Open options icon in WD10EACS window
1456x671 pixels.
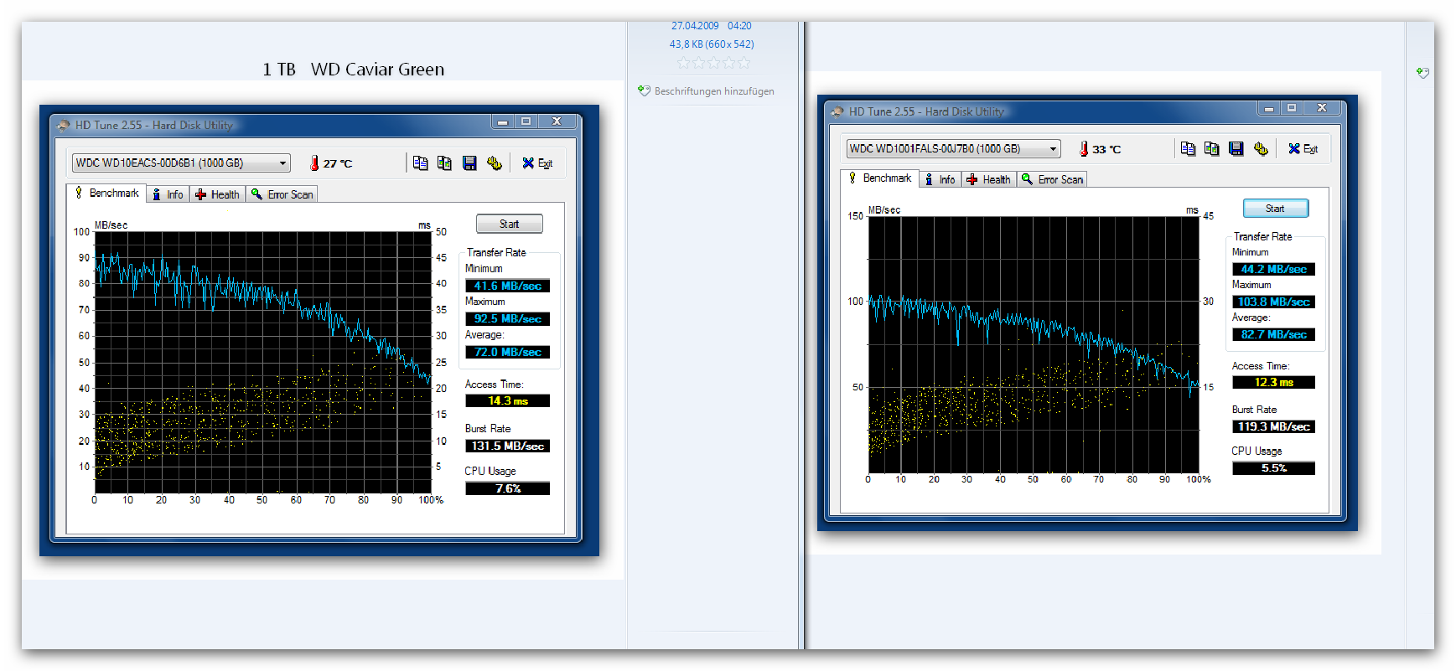click(495, 163)
